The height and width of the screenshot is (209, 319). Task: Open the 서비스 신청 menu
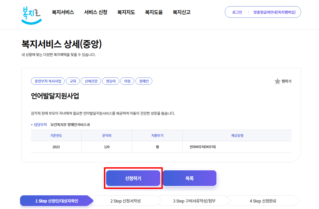(96, 12)
